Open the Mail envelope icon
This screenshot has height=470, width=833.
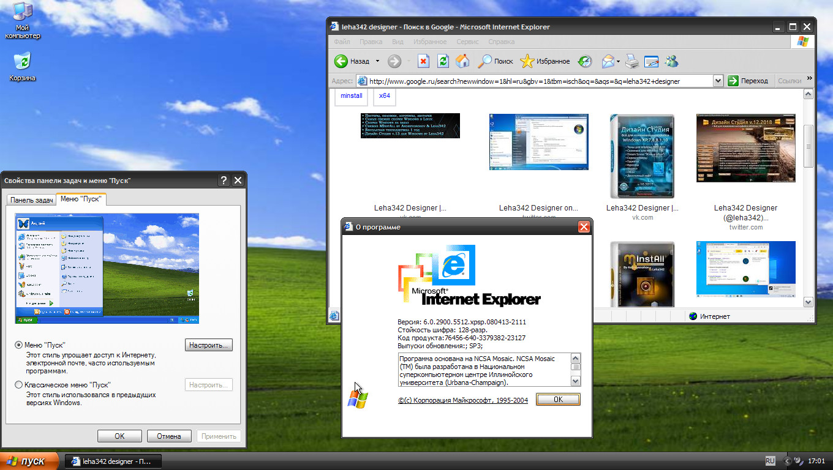point(608,61)
